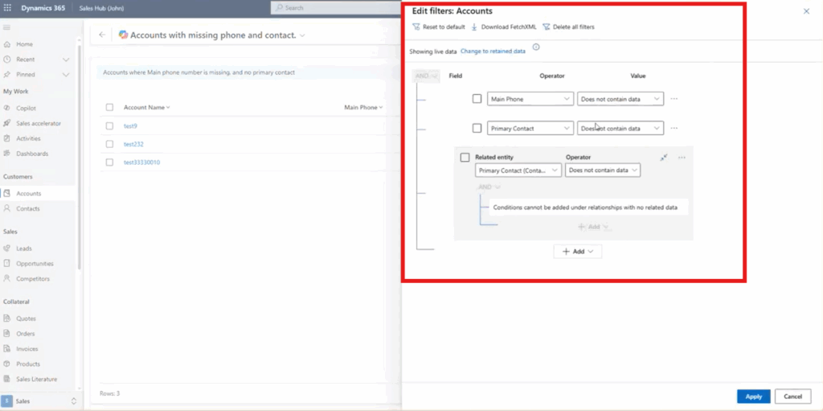823x411 pixels.
Task: Open more options for Main Phone row
Action: coord(674,99)
